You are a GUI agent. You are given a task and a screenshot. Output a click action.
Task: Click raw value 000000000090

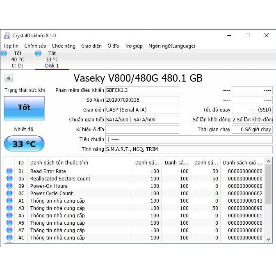click(x=245, y=208)
